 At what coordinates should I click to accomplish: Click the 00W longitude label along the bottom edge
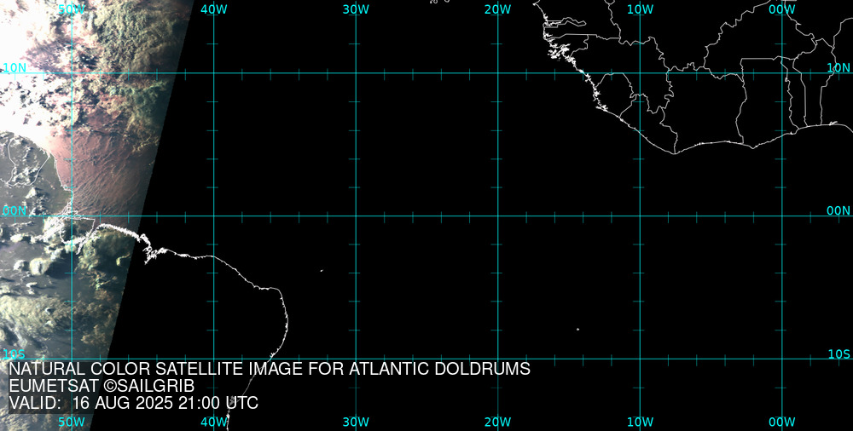tap(782, 422)
